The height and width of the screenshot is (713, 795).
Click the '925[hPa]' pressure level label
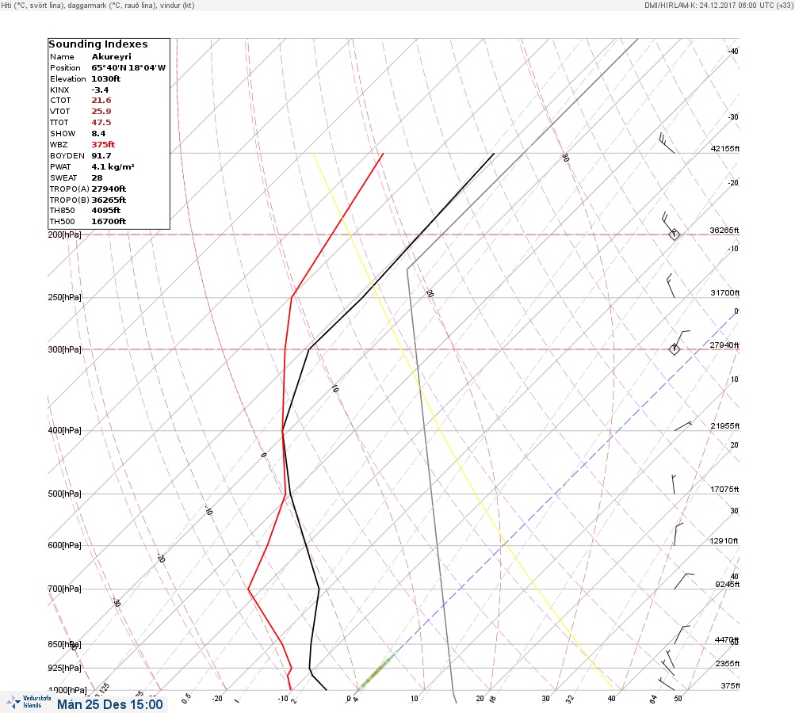coord(64,668)
